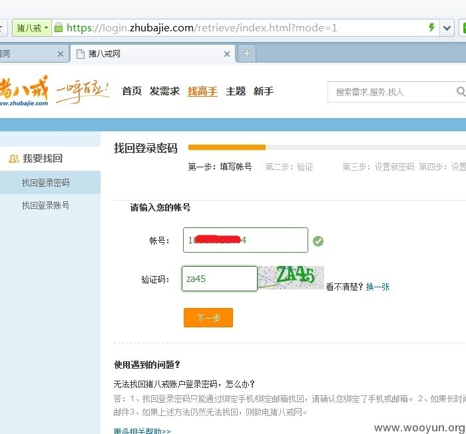Click the green padlock security icon
466x434 pixels.
59,28
